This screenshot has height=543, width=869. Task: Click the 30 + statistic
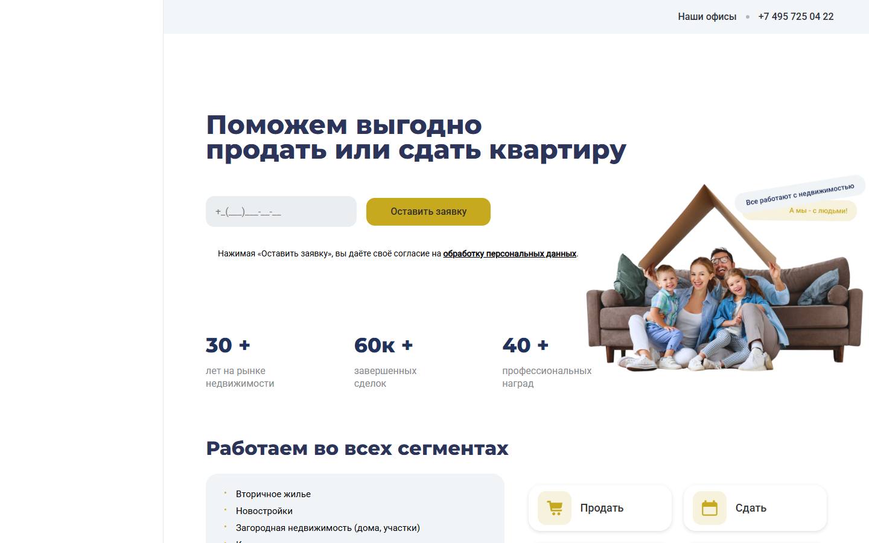point(228,345)
